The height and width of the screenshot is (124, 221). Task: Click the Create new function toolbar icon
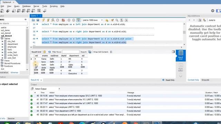pyautogui.click(x=33, y=11)
